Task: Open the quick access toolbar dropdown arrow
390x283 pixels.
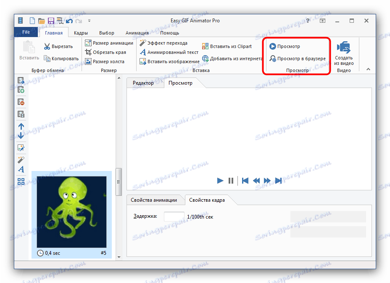Action: (x=89, y=20)
